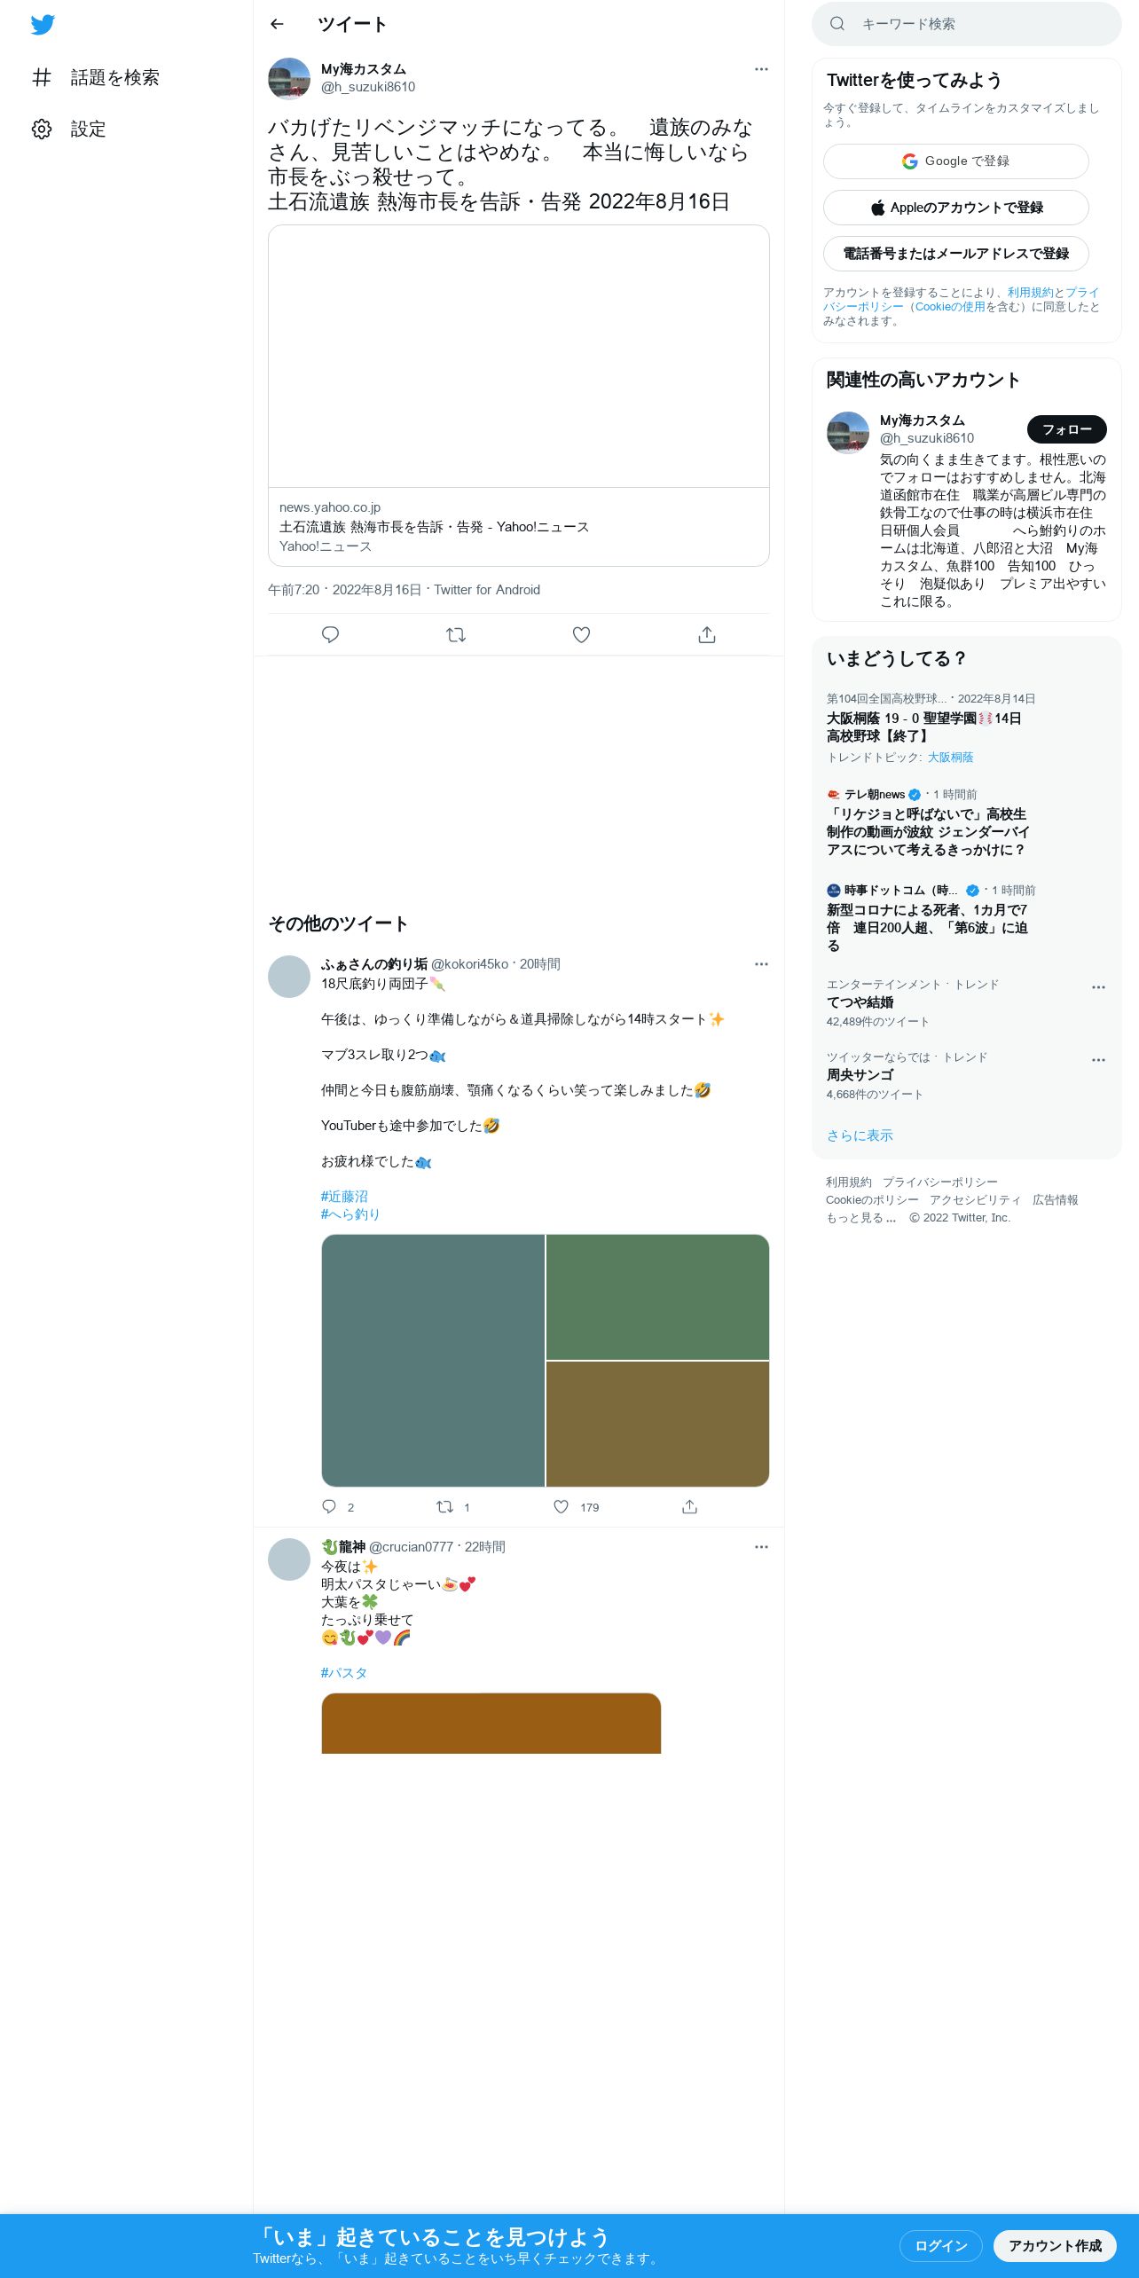
Task: Like the main tweet with the heart icon
Action: 581,634
